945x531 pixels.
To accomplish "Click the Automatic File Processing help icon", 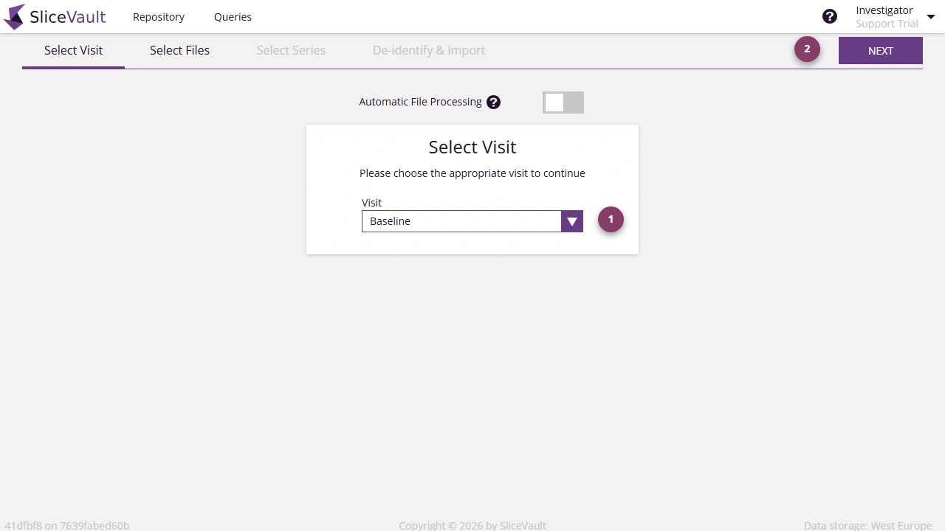I will point(493,102).
